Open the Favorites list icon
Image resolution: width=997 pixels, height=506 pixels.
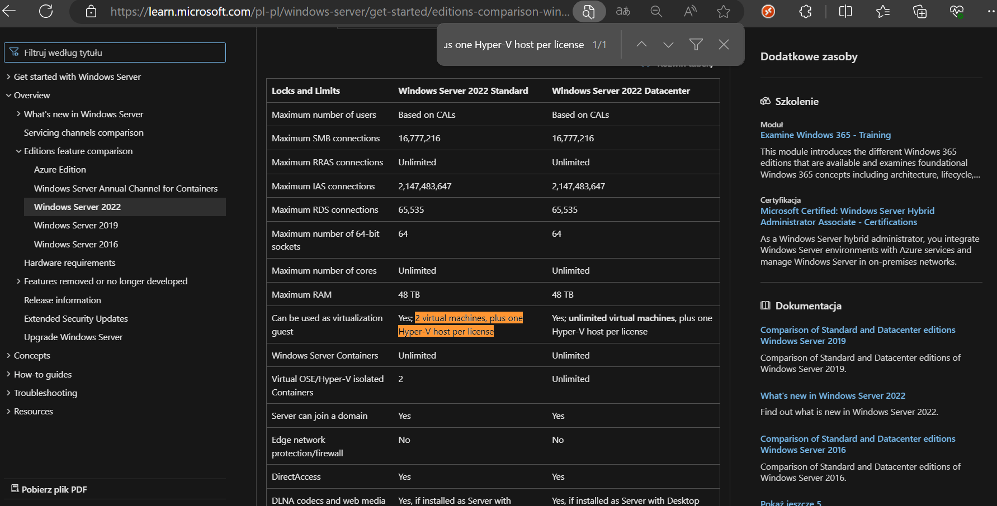click(883, 11)
